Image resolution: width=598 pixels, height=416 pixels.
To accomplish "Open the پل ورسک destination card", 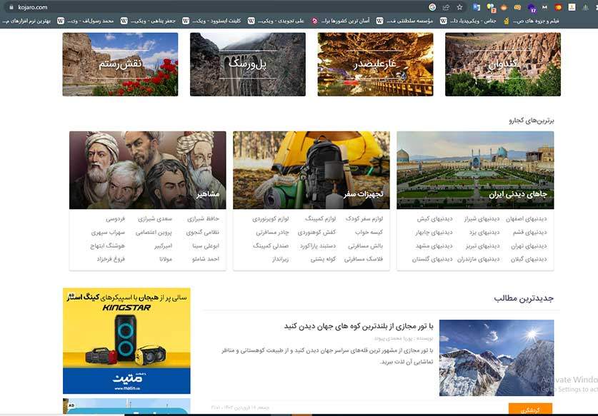I will click(x=248, y=64).
